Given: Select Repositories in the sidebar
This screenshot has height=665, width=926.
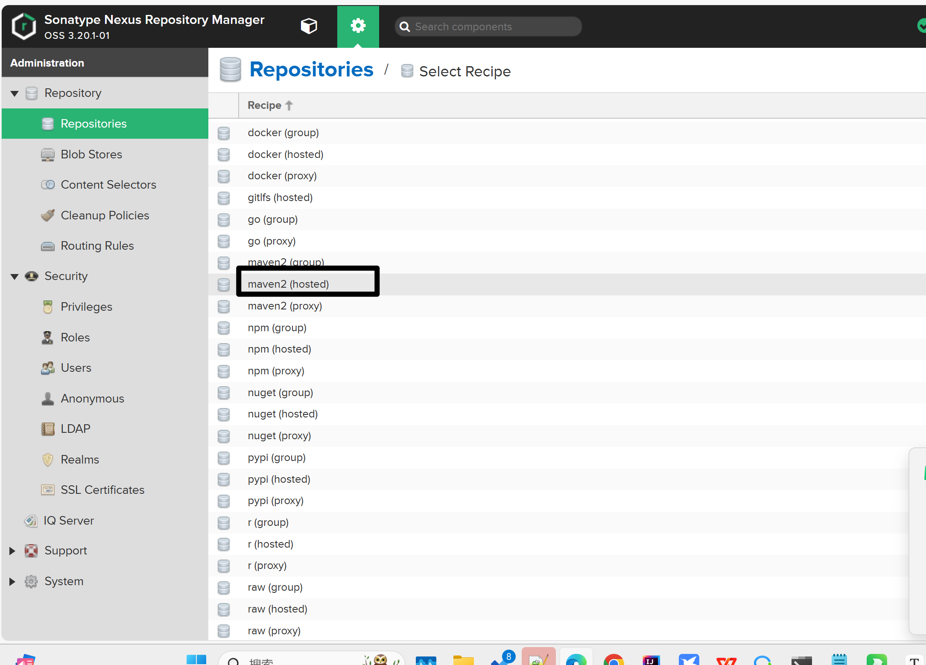Looking at the screenshot, I should coord(105,124).
